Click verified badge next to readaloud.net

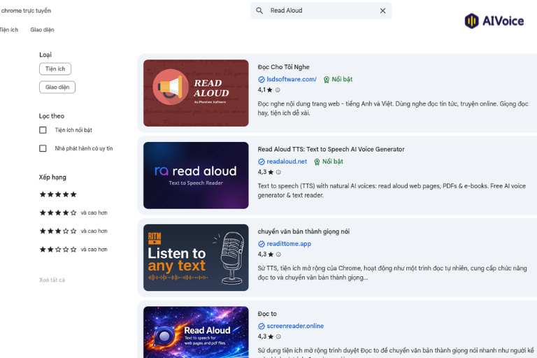pos(262,162)
